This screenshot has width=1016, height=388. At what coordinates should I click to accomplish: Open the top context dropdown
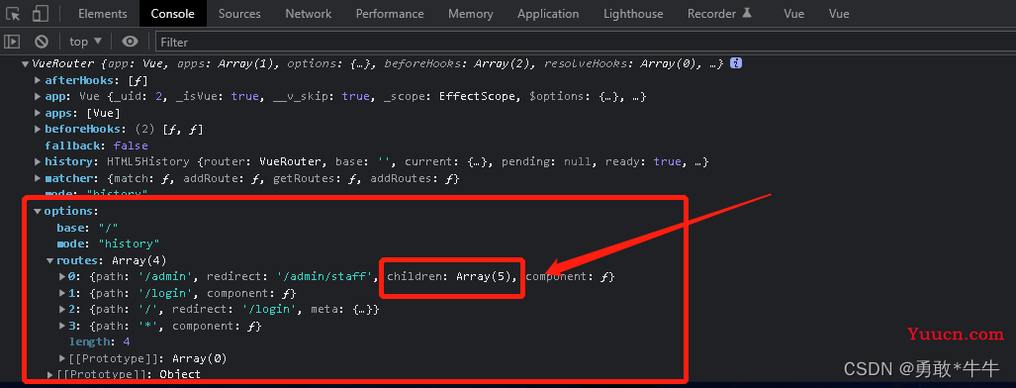(x=85, y=42)
